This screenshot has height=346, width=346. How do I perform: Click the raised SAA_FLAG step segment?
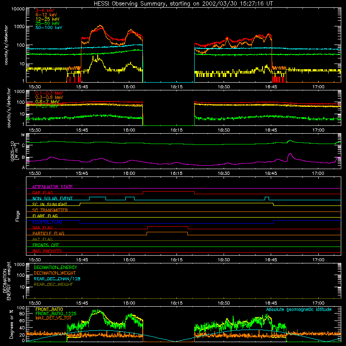pos(168,226)
